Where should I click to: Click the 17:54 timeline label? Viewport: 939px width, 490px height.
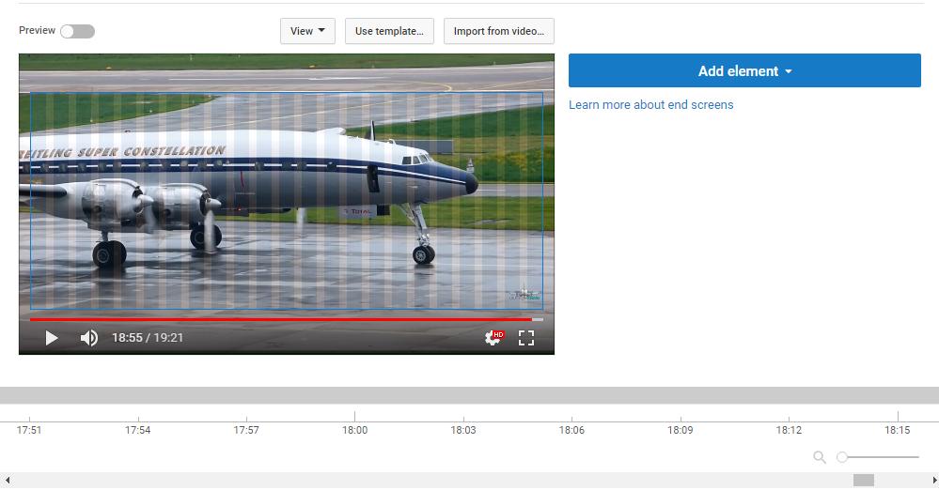(x=138, y=430)
